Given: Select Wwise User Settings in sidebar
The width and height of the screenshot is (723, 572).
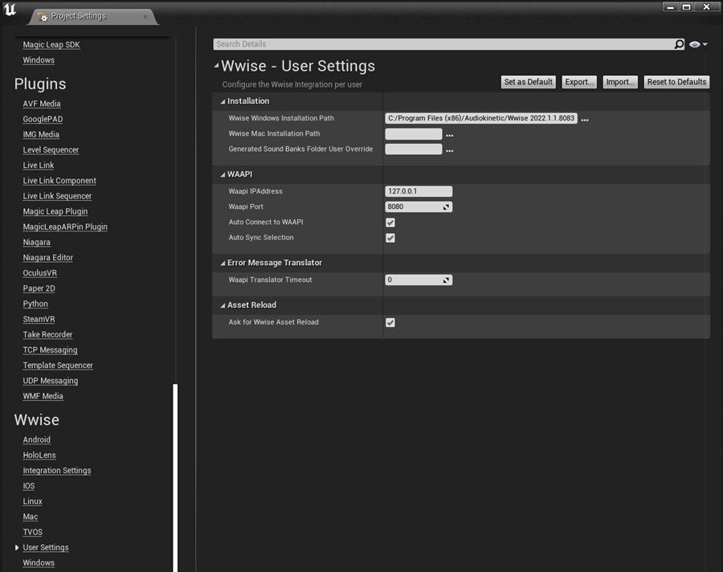Looking at the screenshot, I should click(46, 548).
